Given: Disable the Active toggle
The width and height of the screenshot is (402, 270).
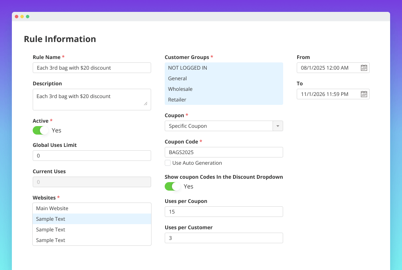Looking at the screenshot, I should pos(40,130).
